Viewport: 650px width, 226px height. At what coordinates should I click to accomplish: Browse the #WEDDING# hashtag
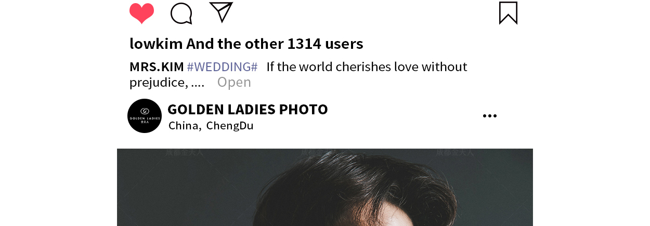(222, 67)
